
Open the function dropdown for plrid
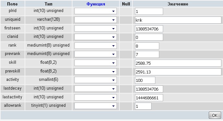(95, 11)
